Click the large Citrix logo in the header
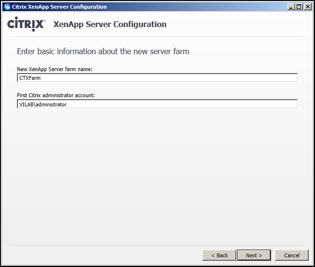Screen dimensions: 315x267 [x=26, y=24]
